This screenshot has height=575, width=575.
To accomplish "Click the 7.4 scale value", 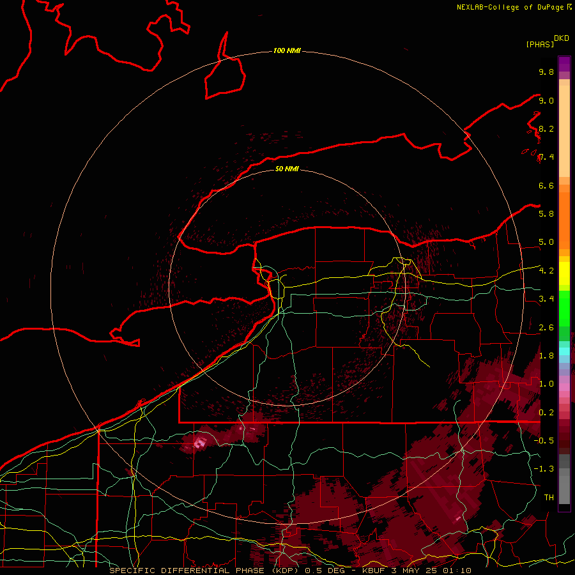I will 546,157.
